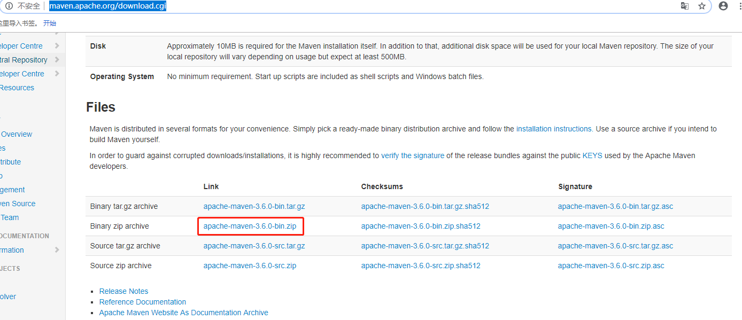Click the Link column header
This screenshot has width=742, height=320.
[211, 186]
